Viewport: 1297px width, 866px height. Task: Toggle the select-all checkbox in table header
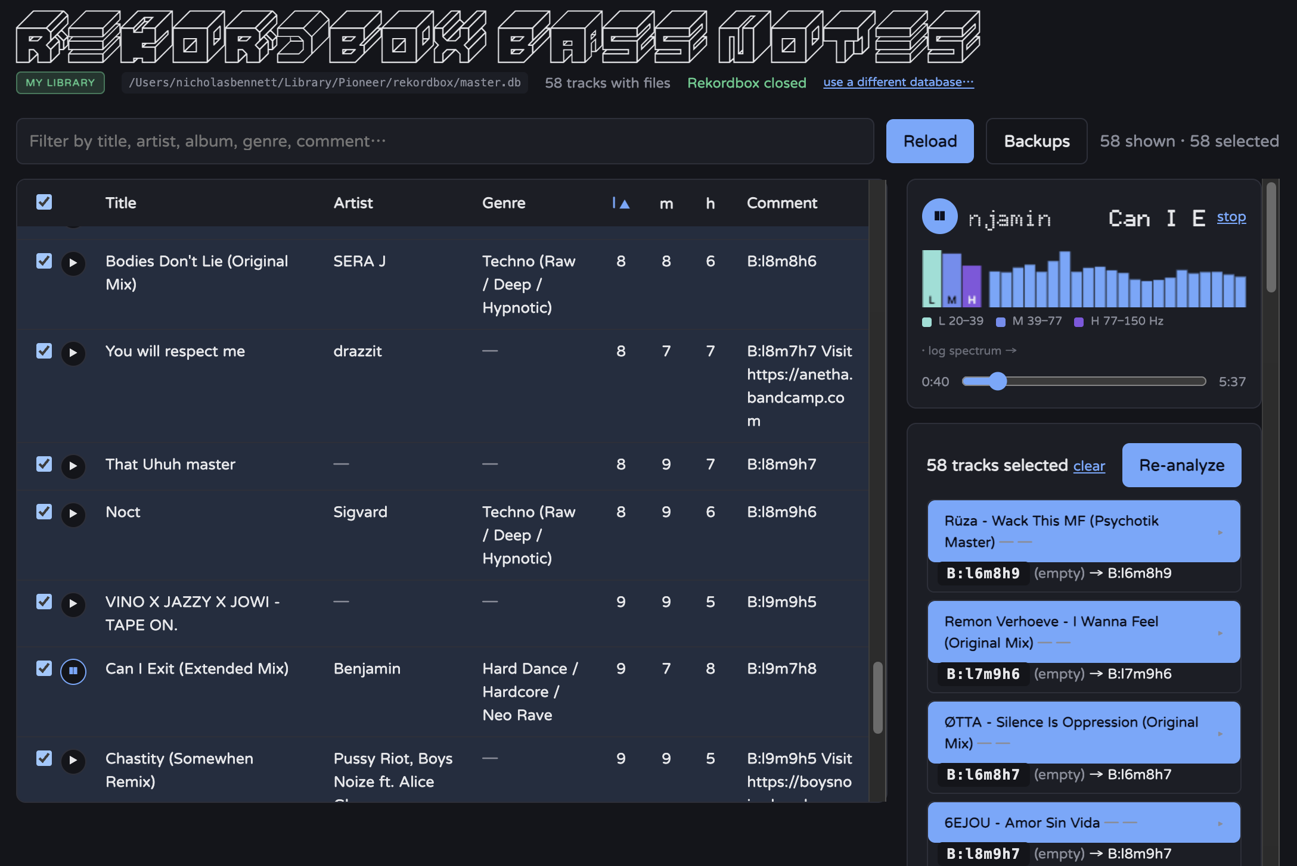(44, 202)
